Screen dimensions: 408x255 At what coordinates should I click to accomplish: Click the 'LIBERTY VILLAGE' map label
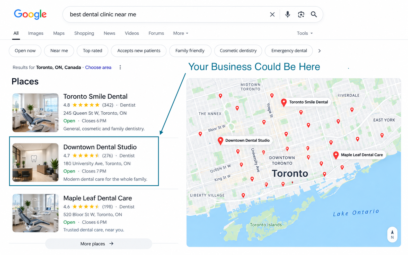207,195
